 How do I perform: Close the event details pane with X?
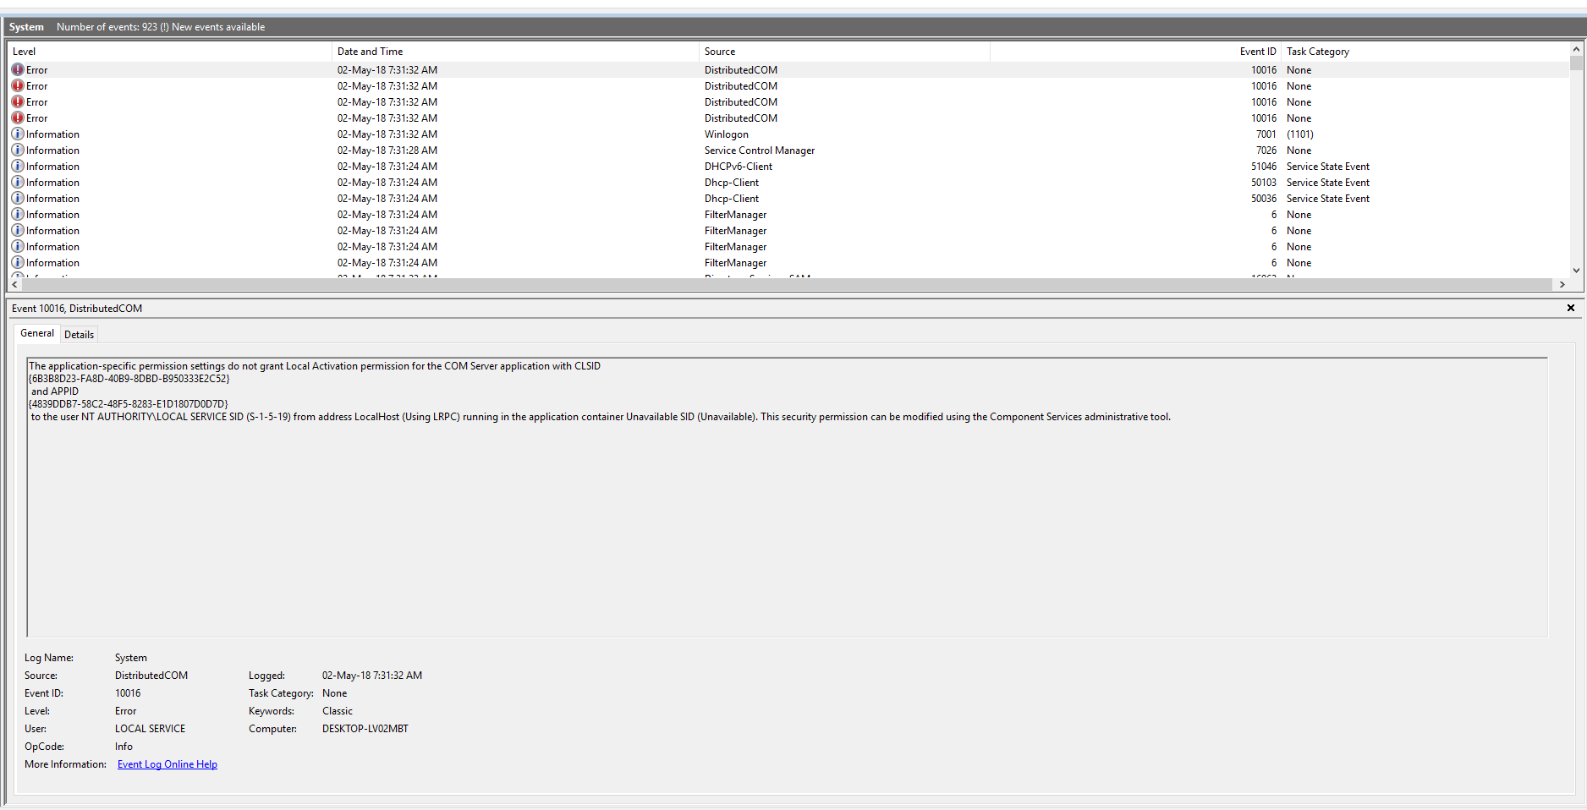click(x=1571, y=308)
